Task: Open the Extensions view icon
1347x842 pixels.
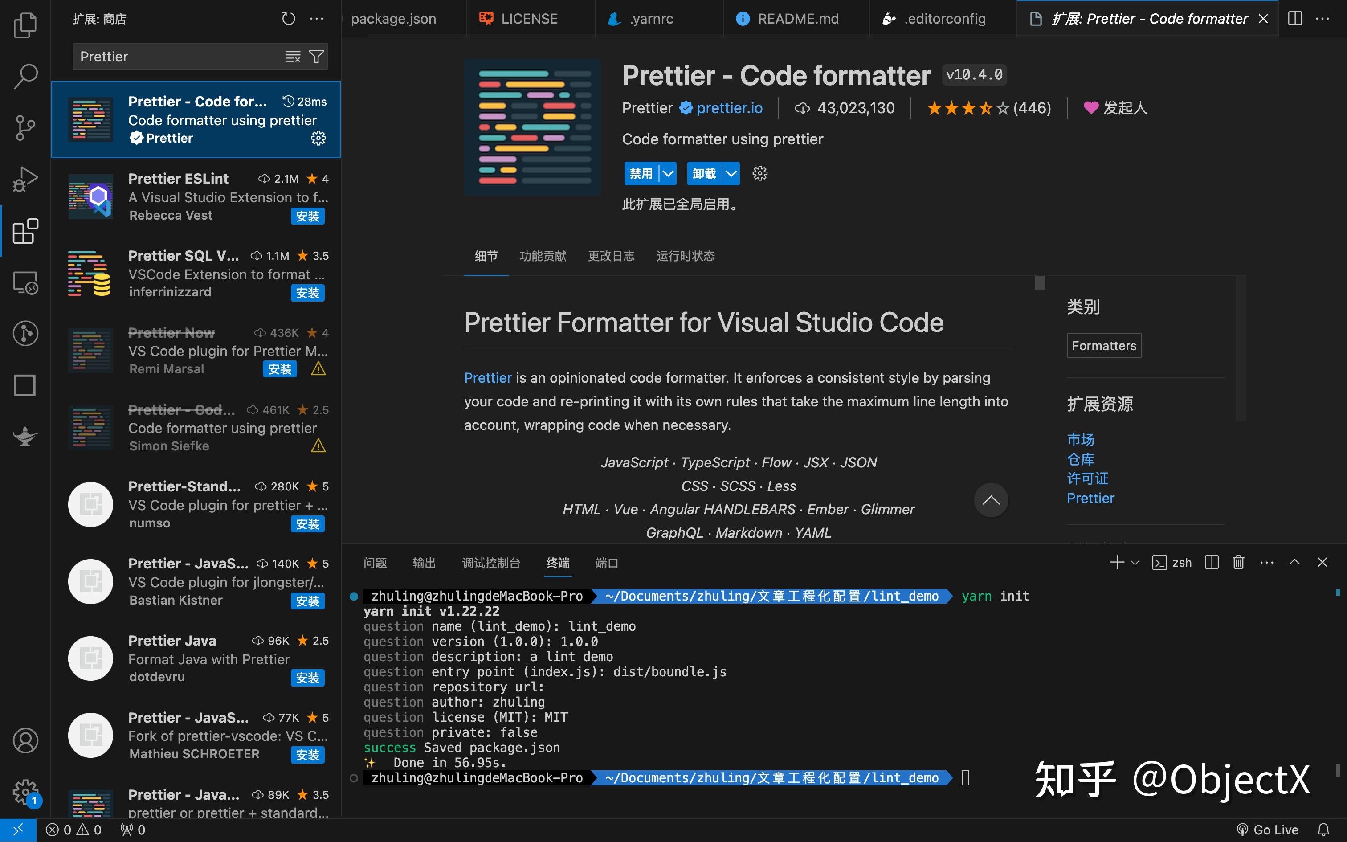Action: [25, 231]
